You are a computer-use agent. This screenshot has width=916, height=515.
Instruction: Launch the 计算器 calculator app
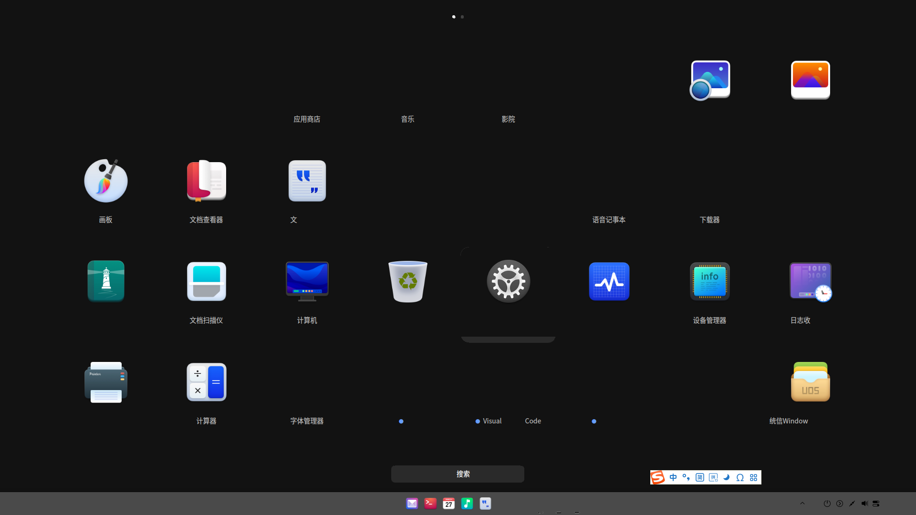click(206, 382)
